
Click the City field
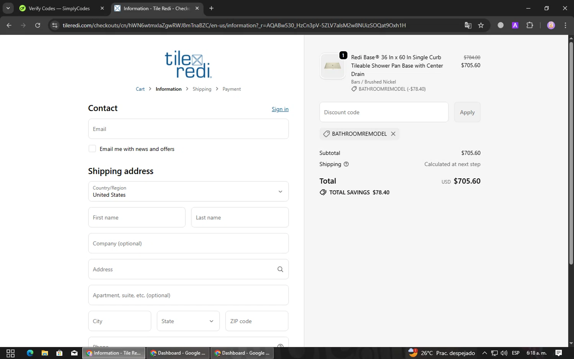coord(119,321)
